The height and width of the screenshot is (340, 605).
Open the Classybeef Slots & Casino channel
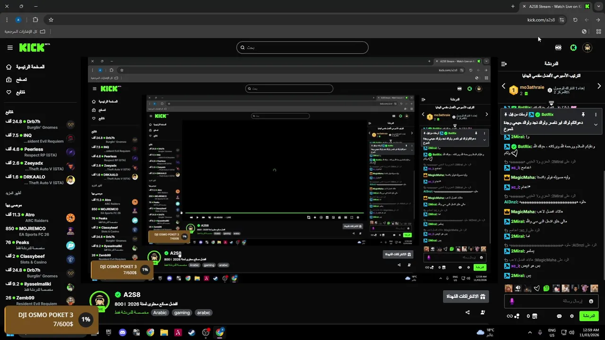[x=40, y=259]
